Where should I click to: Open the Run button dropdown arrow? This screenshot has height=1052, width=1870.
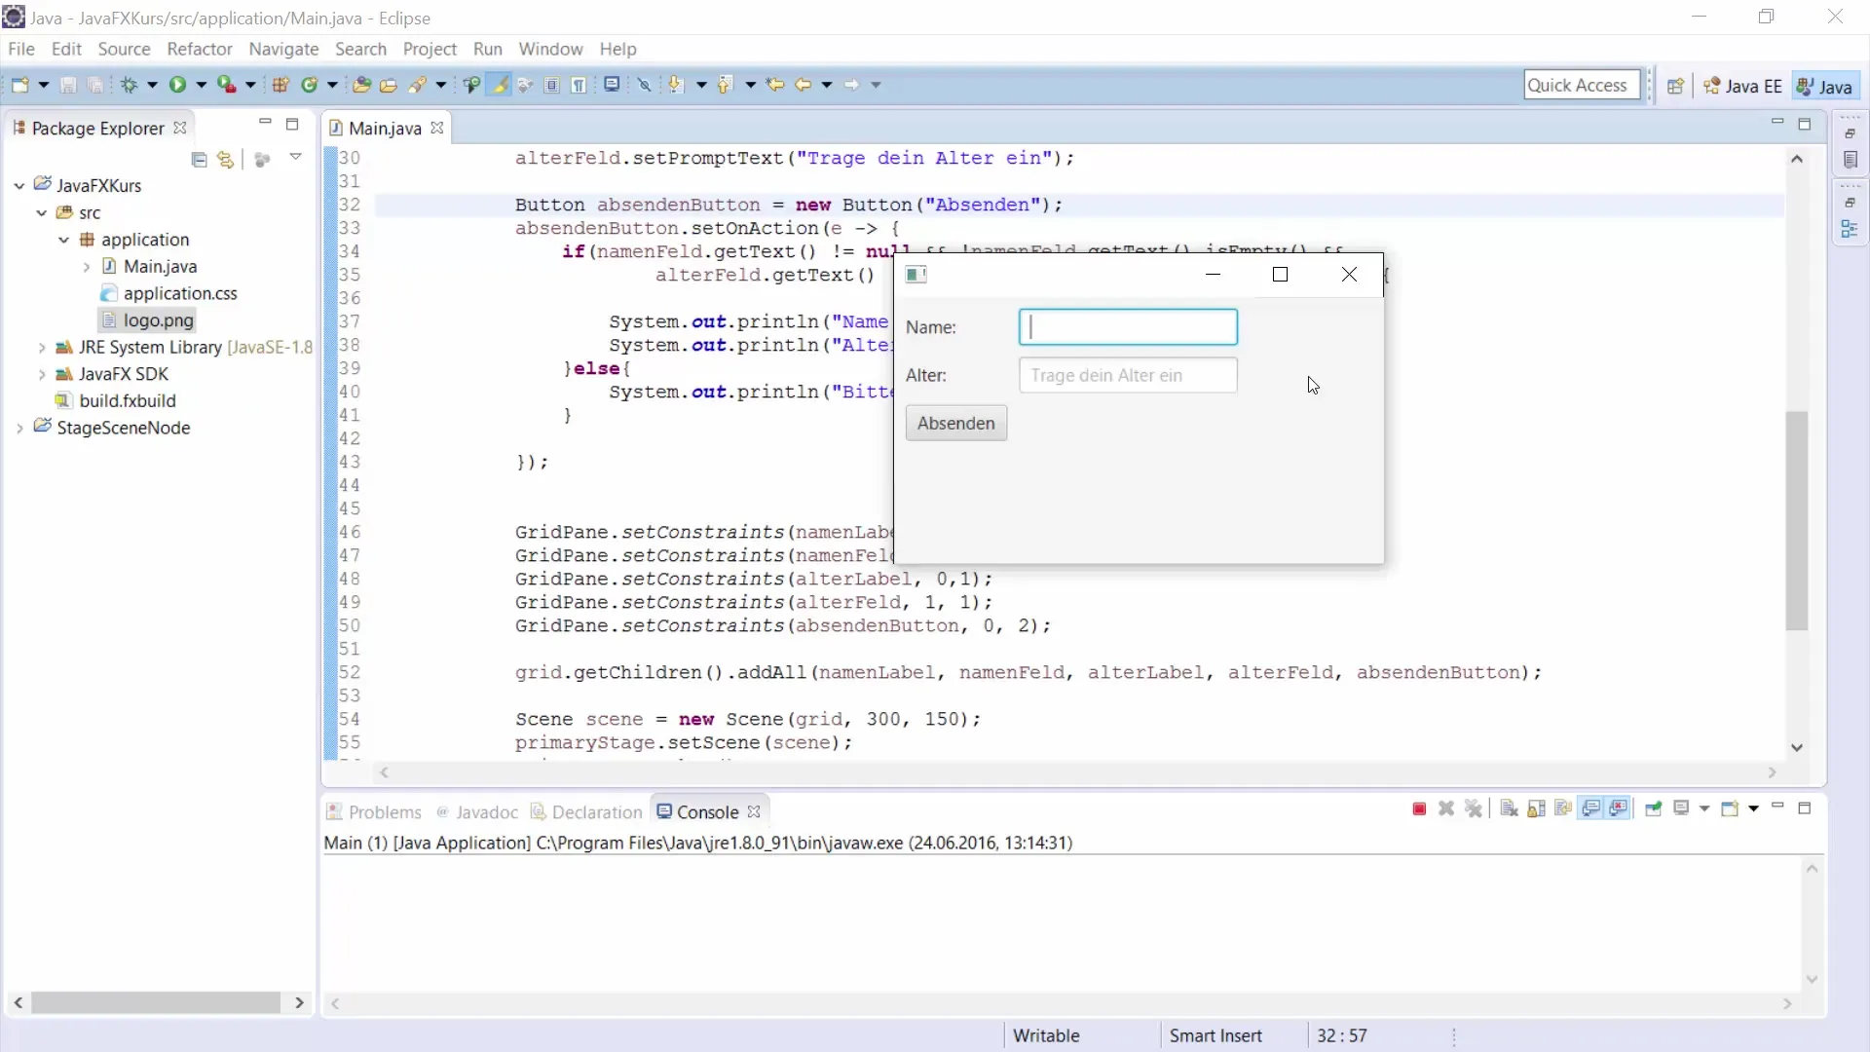coord(202,85)
